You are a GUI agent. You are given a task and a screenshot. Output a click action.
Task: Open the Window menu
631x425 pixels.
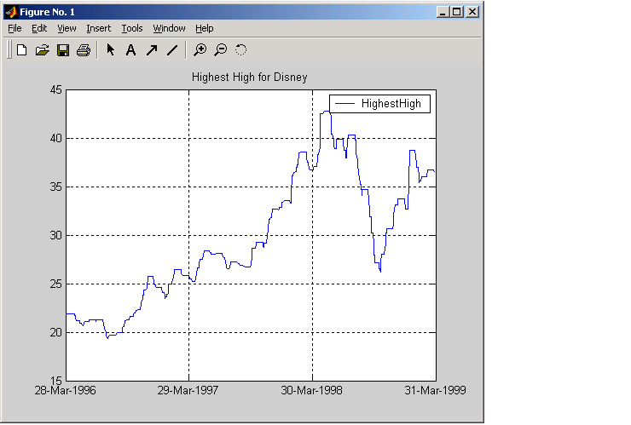coord(169,28)
